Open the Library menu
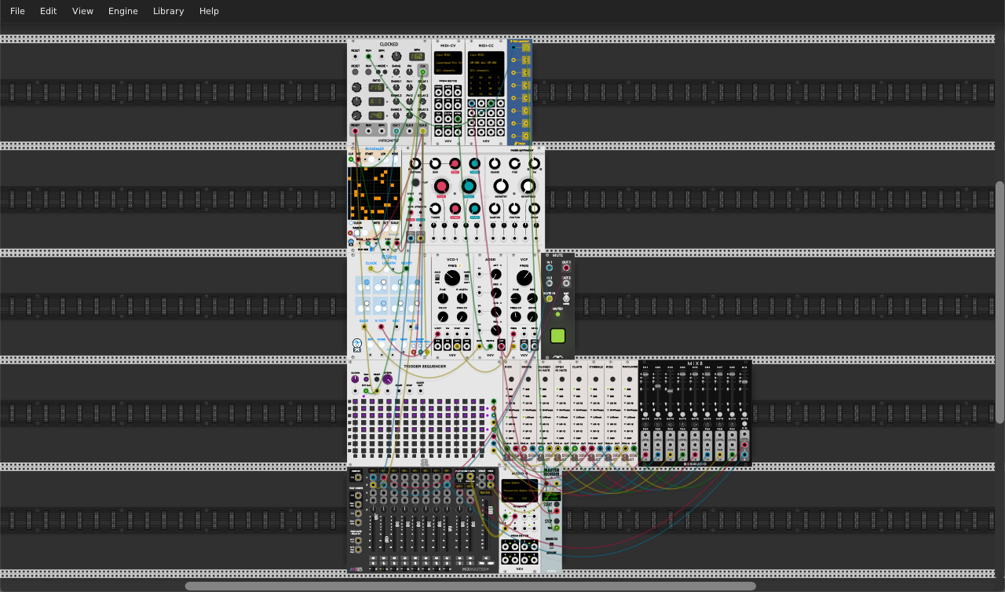The image size is (1005, 592). pos(168,11)
